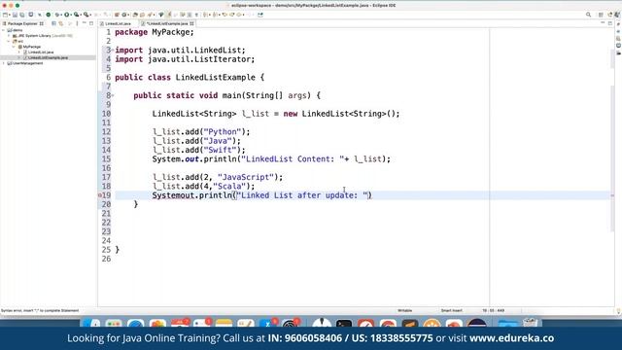Expand the JRE System Library node
622x350 pixels.
click(9, 36)
